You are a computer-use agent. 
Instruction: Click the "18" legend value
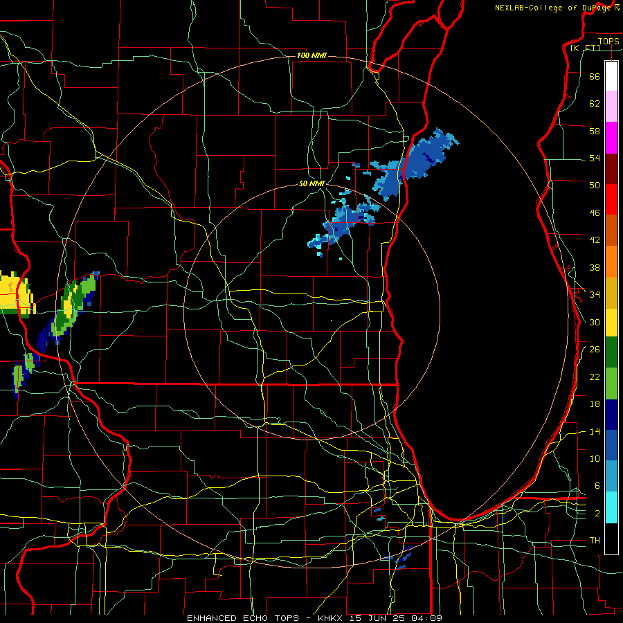(x=595, y=404)
